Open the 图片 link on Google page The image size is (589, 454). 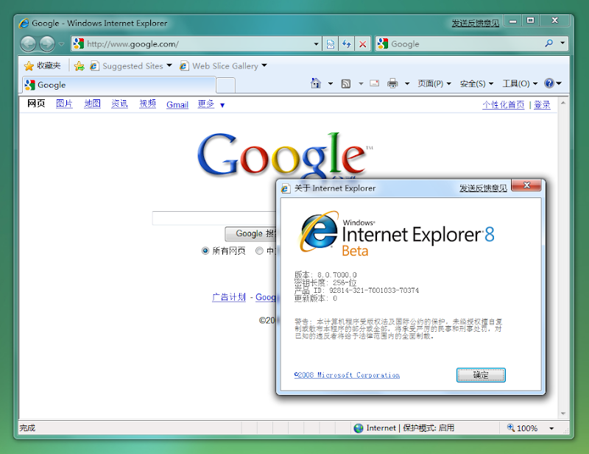point(64,104)
